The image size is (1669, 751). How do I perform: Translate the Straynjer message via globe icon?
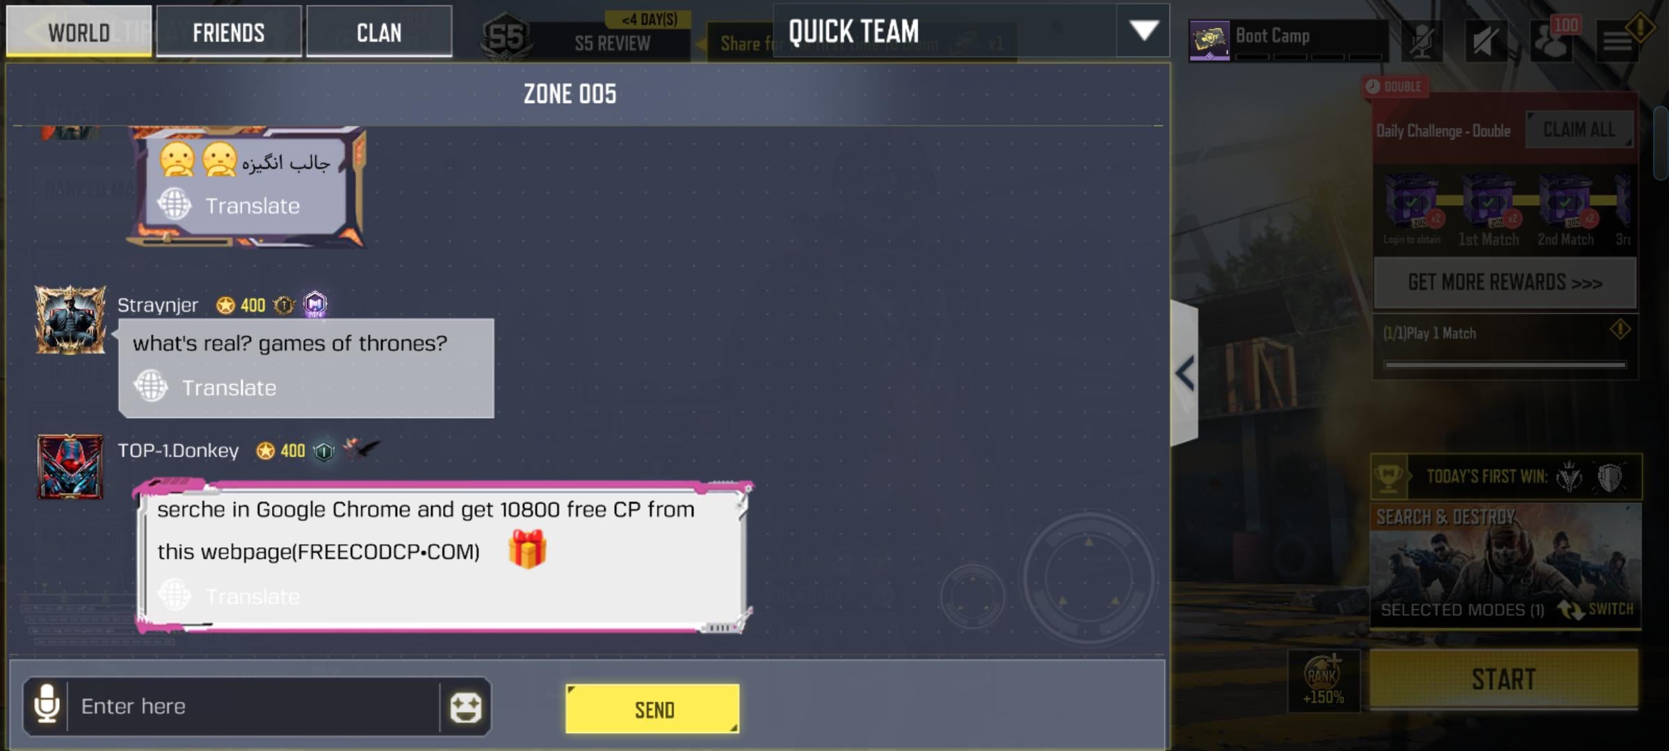150,386
